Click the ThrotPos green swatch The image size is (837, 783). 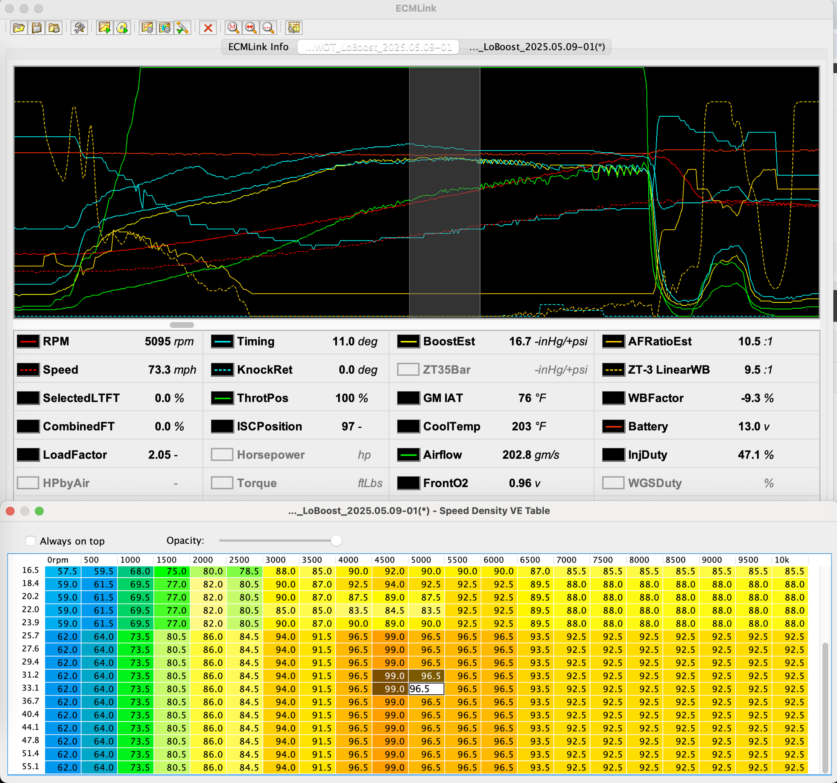tap(222, 398)
